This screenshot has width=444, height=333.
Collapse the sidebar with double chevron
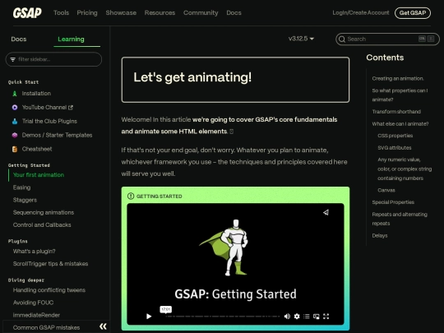click(x=103, y=326)
